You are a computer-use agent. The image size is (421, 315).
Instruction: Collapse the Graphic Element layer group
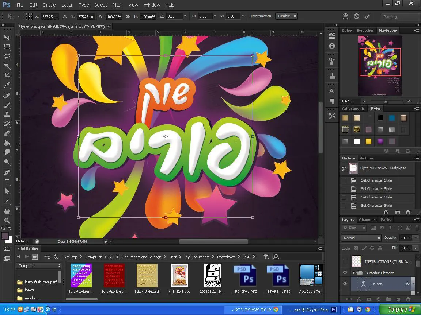coord(353,273)
